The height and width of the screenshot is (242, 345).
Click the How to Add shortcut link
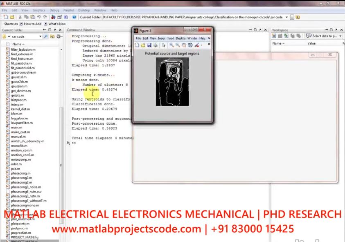click(x=32, y=24)
